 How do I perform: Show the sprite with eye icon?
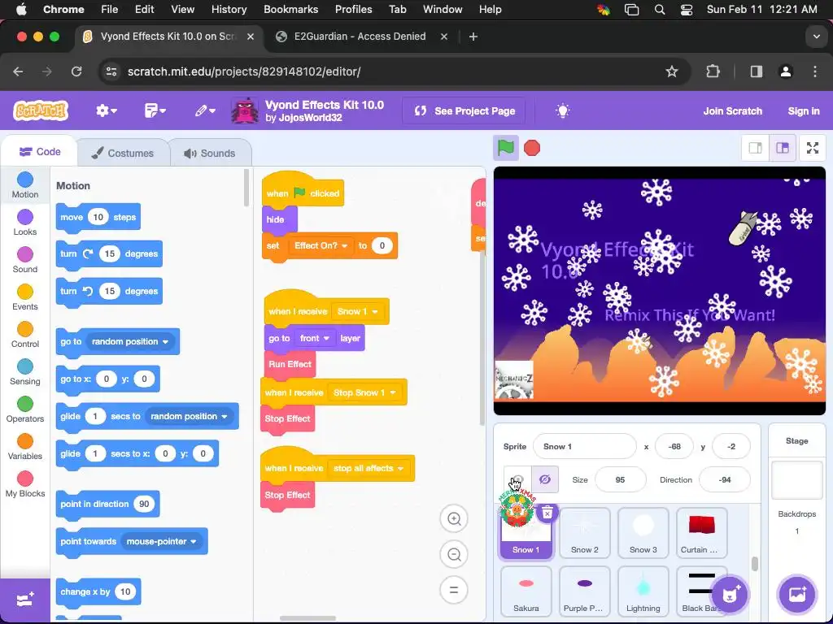click(517, 479)
